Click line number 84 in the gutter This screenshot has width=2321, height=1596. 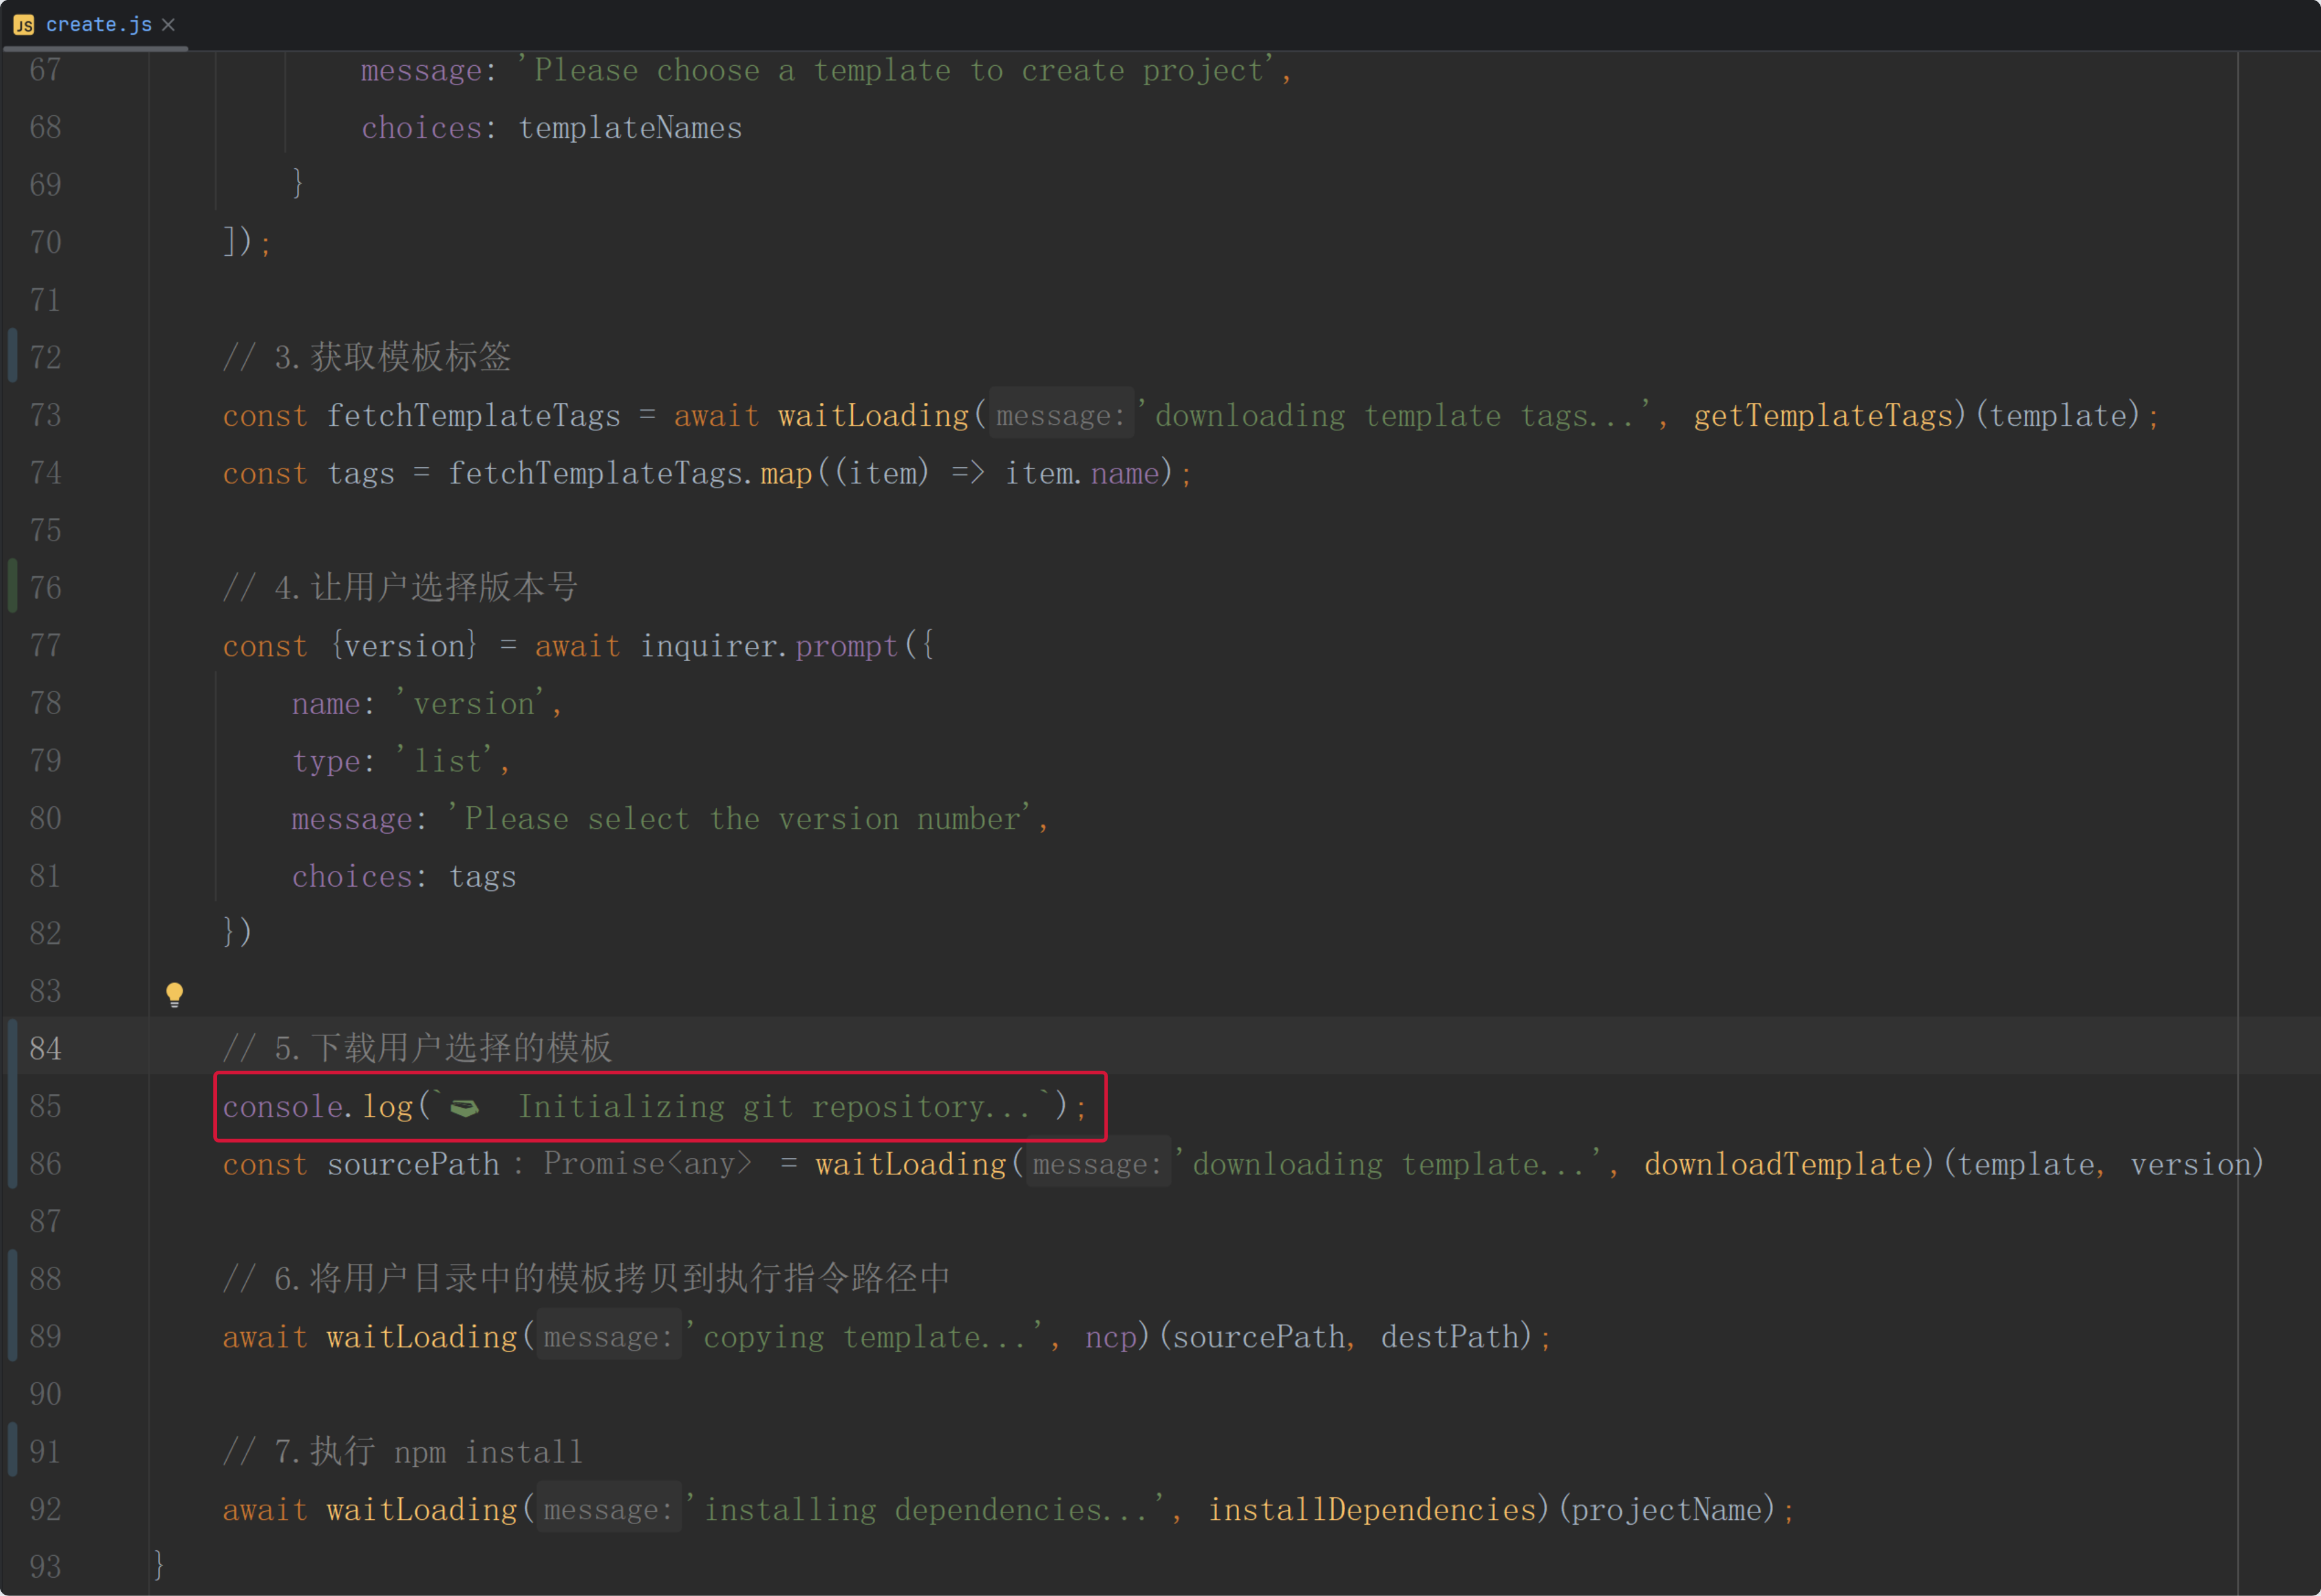(45, 1048)
